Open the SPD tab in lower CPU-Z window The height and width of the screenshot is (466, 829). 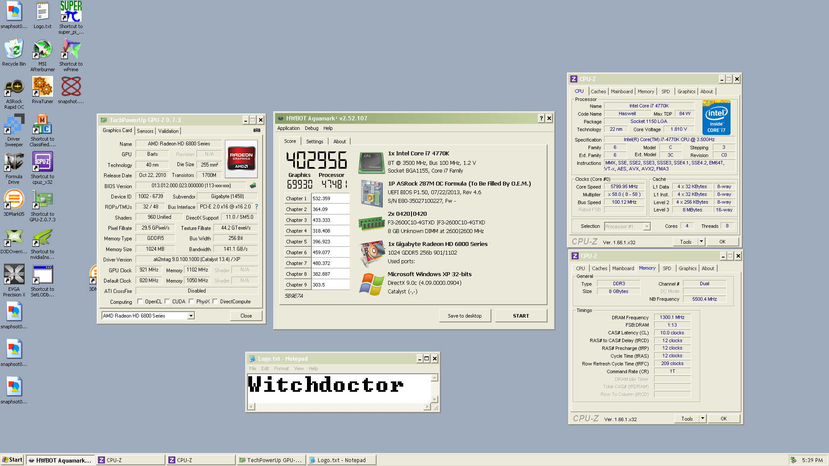[667, 268]
